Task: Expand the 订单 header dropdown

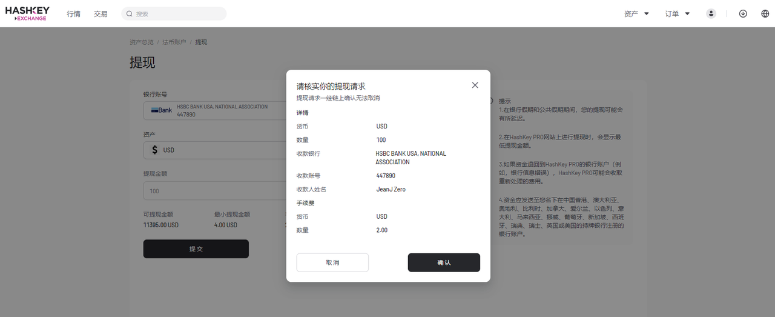Action: (678, 13)
